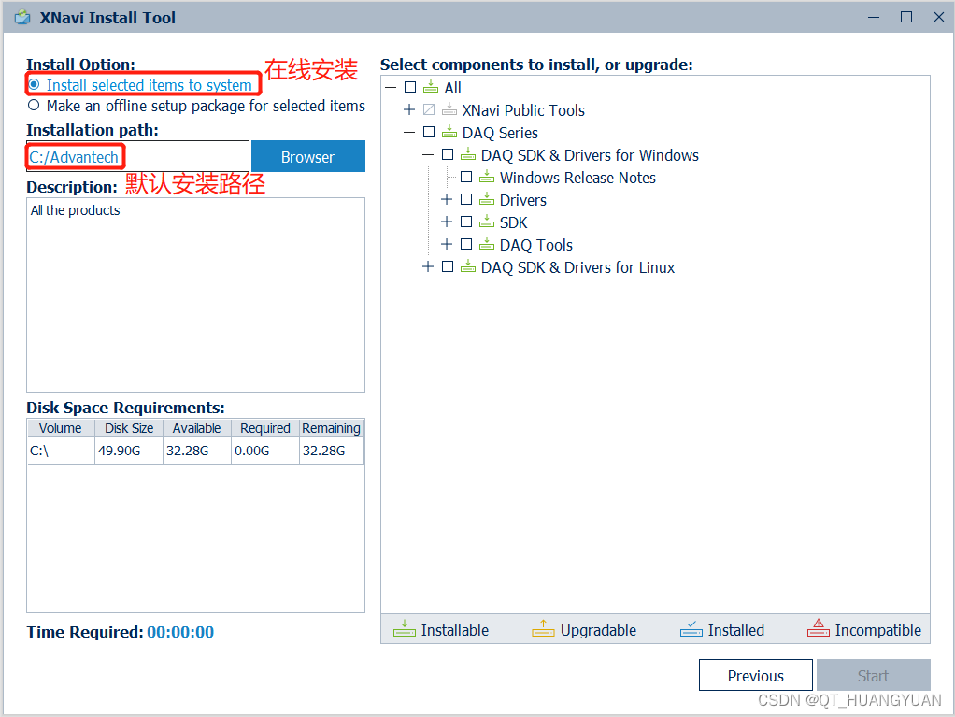
Task: Click the install icon beside SDK
Action: [487, 222]
